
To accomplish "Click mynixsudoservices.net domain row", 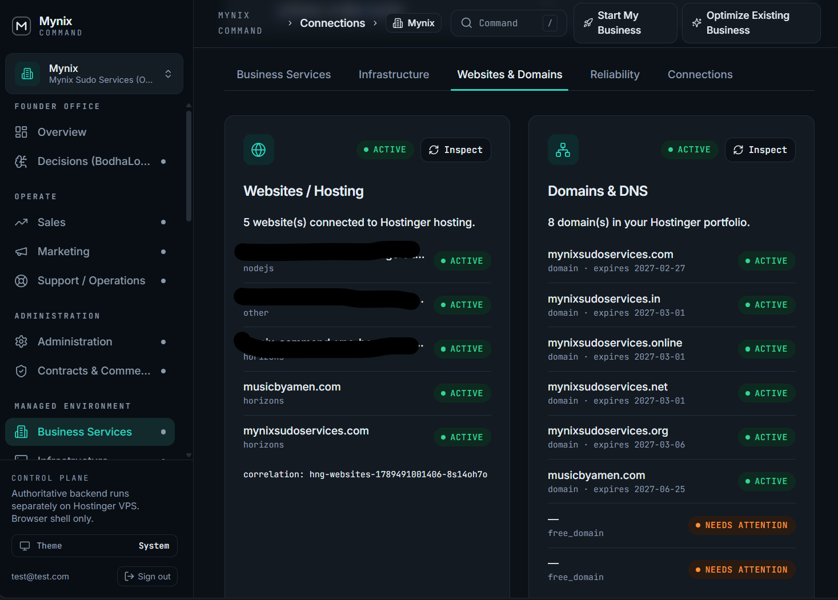I will 672,393.
